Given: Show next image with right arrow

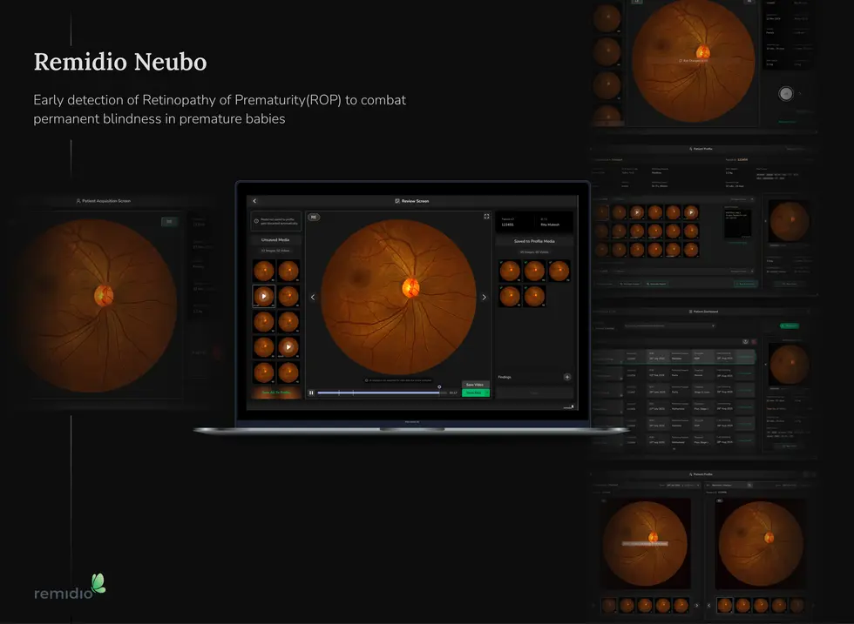Looking at the screenshot, I should (x=485, y=297).
